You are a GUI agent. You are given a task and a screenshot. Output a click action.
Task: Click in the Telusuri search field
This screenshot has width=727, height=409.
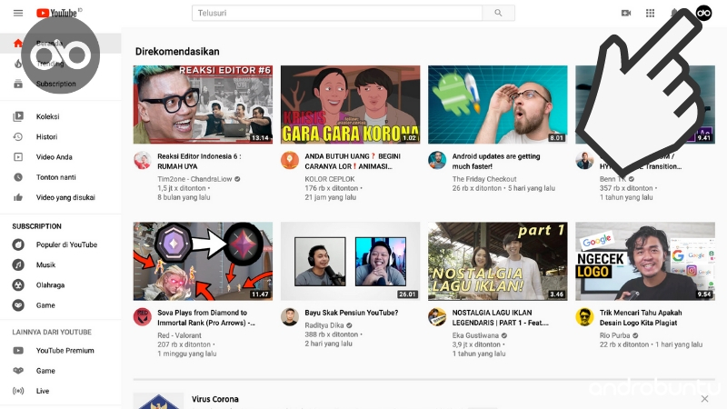click(x=337, y=13)
